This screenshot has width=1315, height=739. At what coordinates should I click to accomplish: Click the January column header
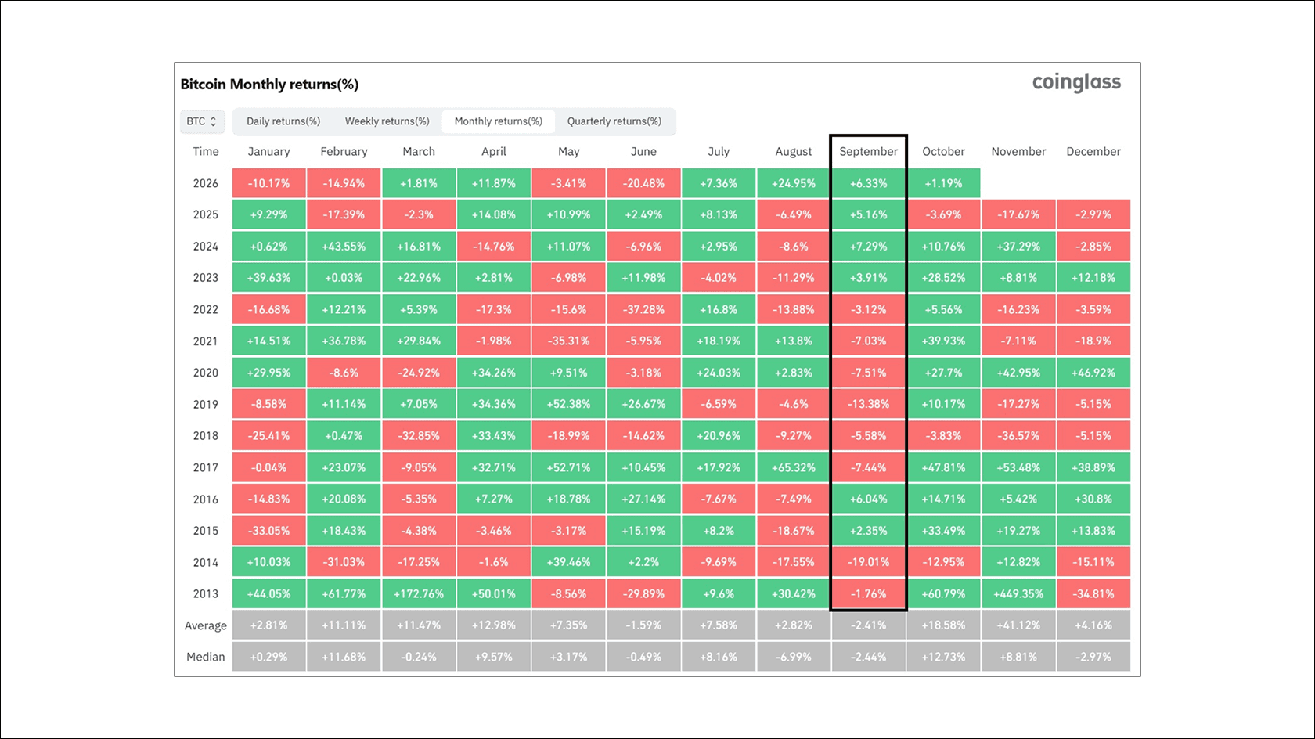[268, 152]
